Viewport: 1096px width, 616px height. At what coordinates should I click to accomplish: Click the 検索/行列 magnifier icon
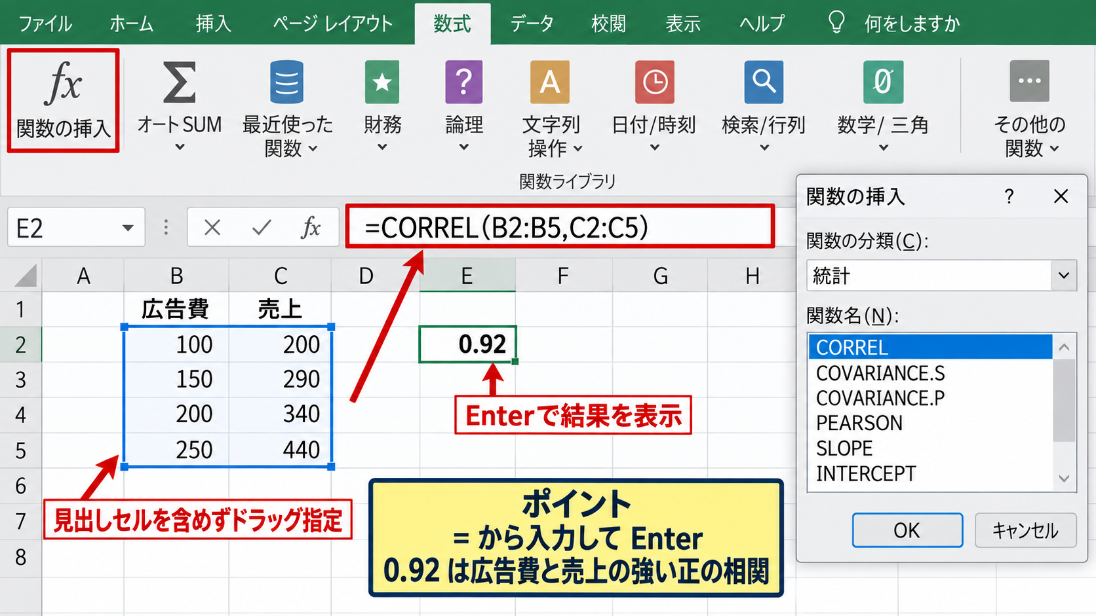(x=764, y=82)
